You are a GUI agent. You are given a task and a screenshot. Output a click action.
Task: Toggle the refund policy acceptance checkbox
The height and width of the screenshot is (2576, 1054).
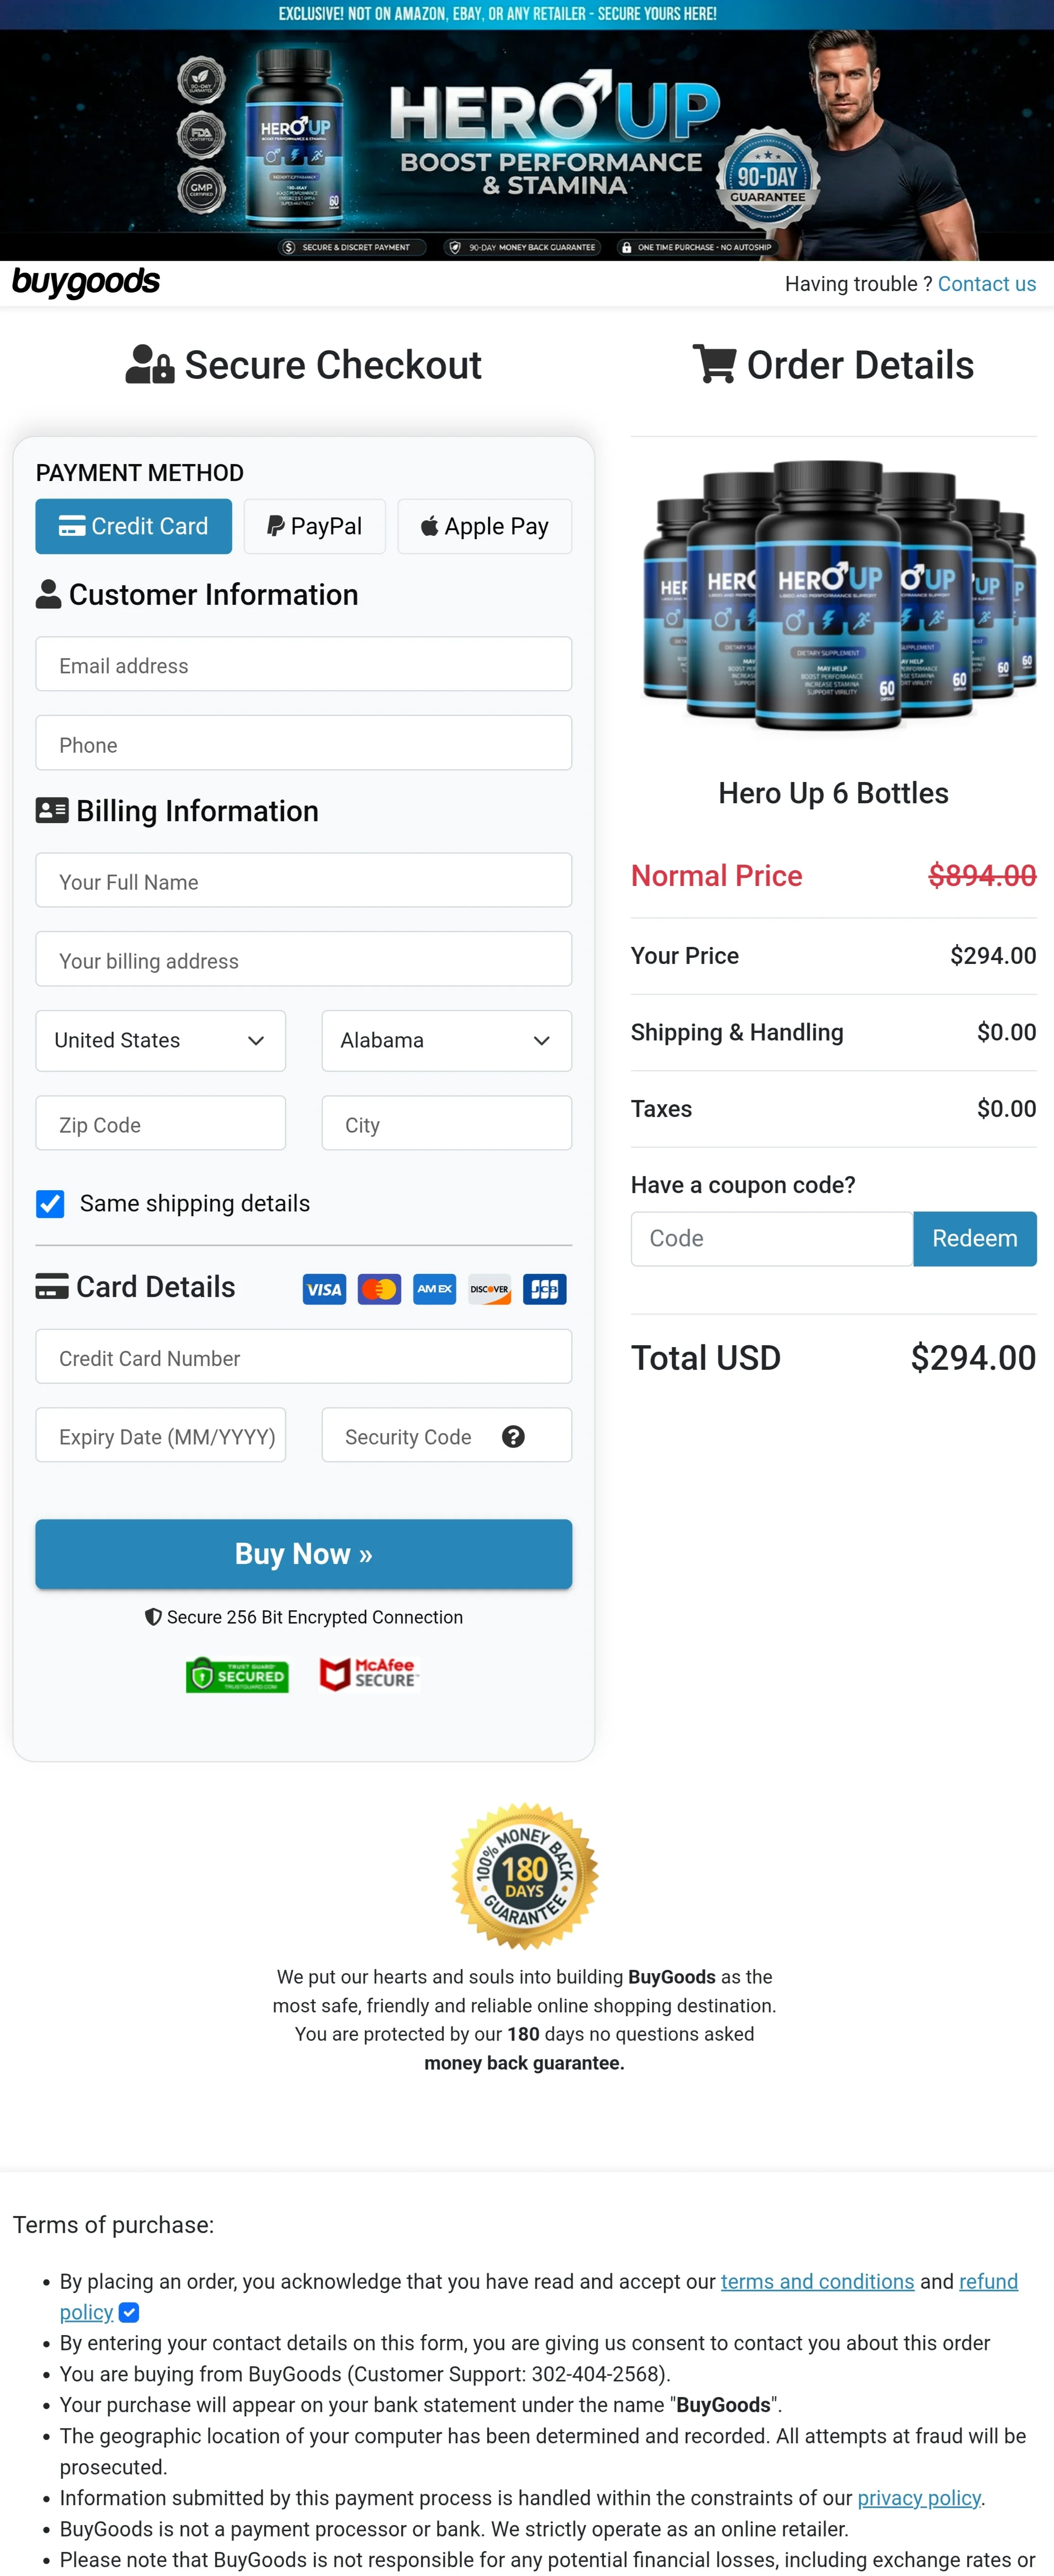click(x=129, y=2312)
